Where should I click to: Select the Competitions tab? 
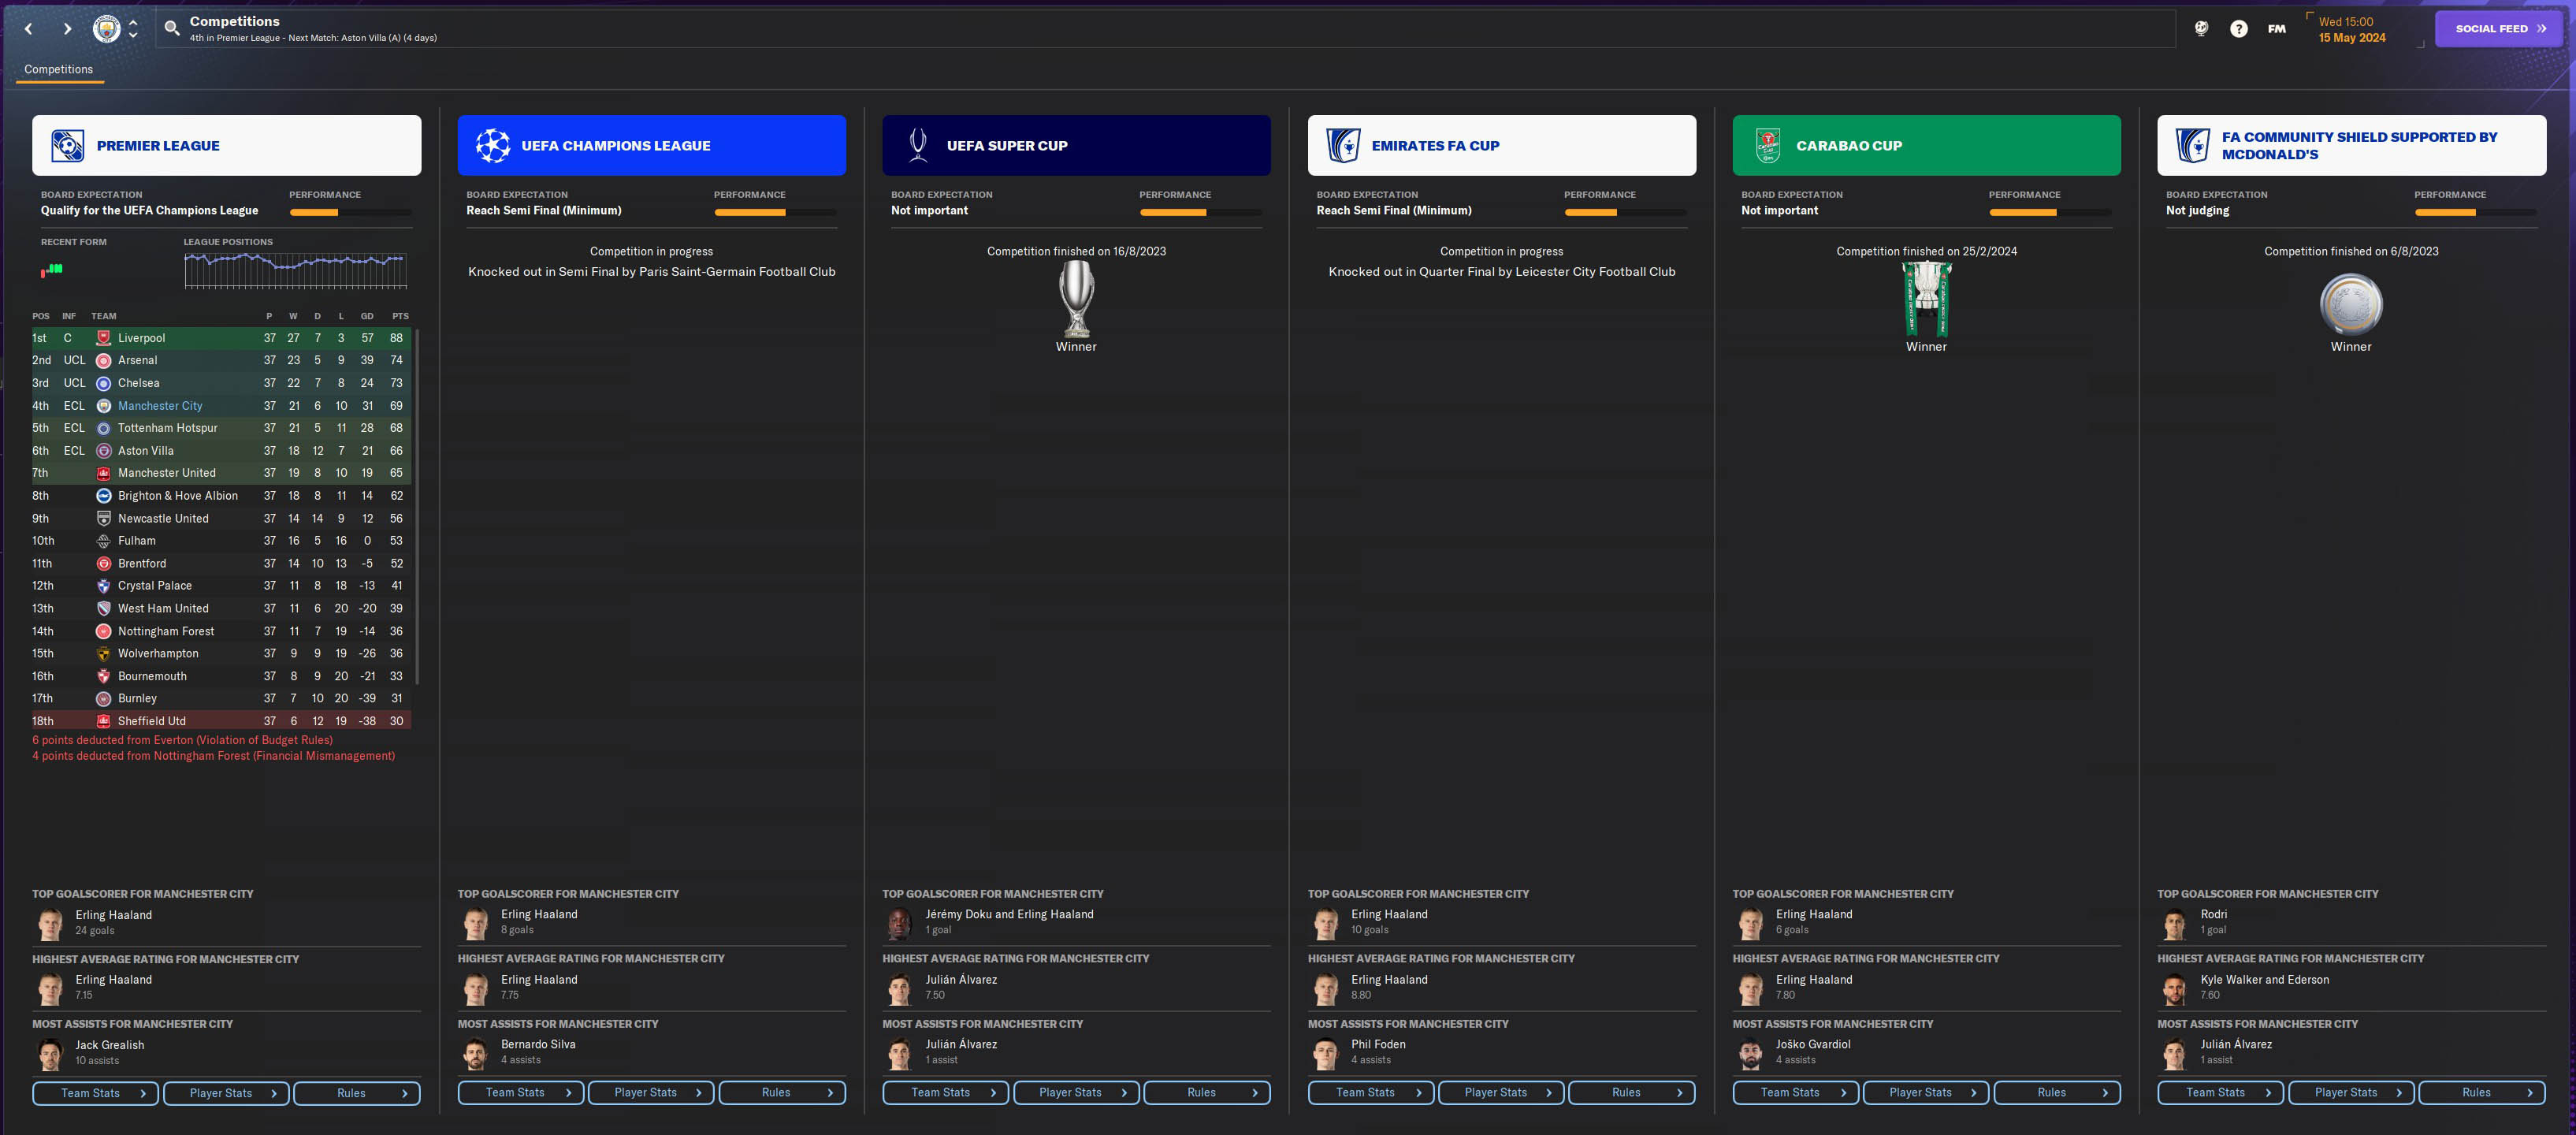click(58, 69)
